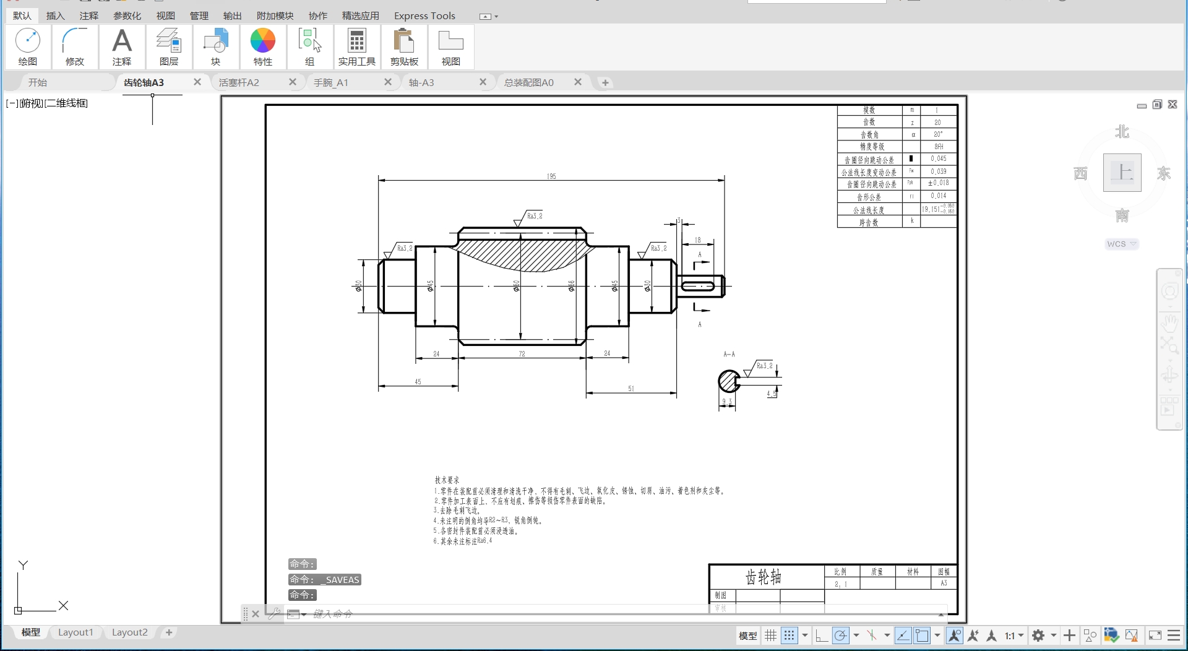Screen dimensions: 1188x651
Task: Close the 轴-A3 drawing tab
Action: (483, 82)
